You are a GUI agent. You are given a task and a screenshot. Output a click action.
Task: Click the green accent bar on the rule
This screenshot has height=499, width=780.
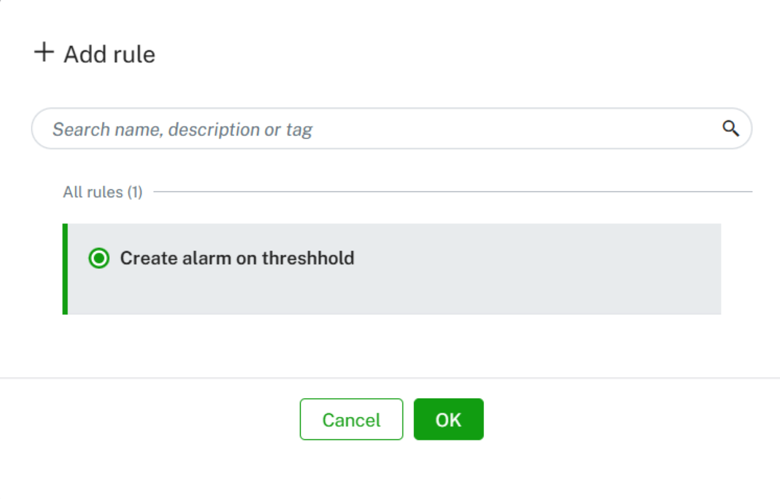coord(66,268)
